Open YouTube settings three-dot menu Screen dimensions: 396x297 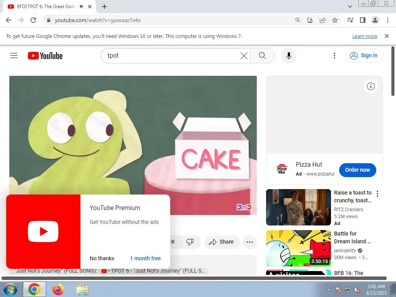coord(335,56)
